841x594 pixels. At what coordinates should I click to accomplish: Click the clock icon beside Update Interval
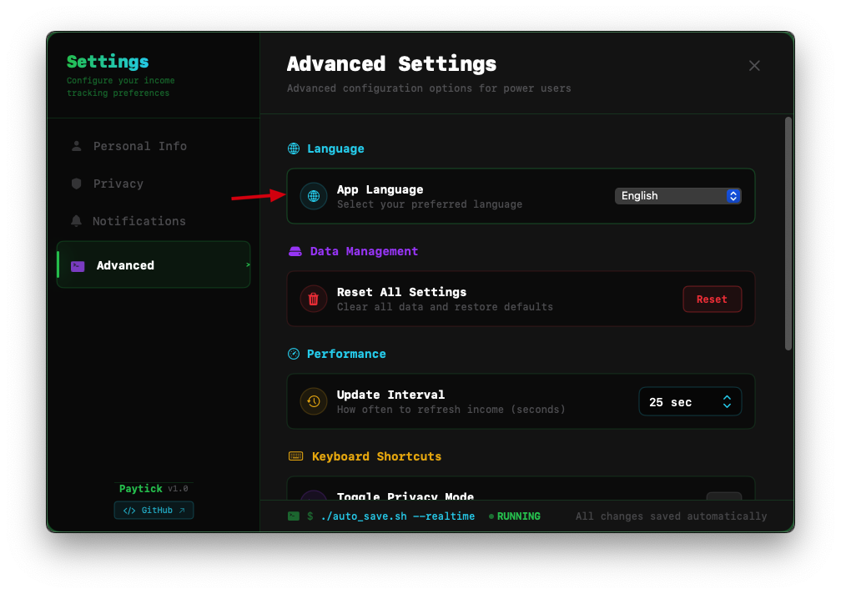[x=313, y=401]
